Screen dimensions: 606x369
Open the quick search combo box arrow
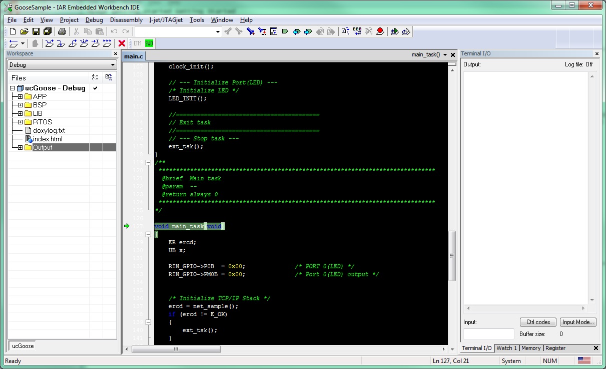click(x=218, y=31)
